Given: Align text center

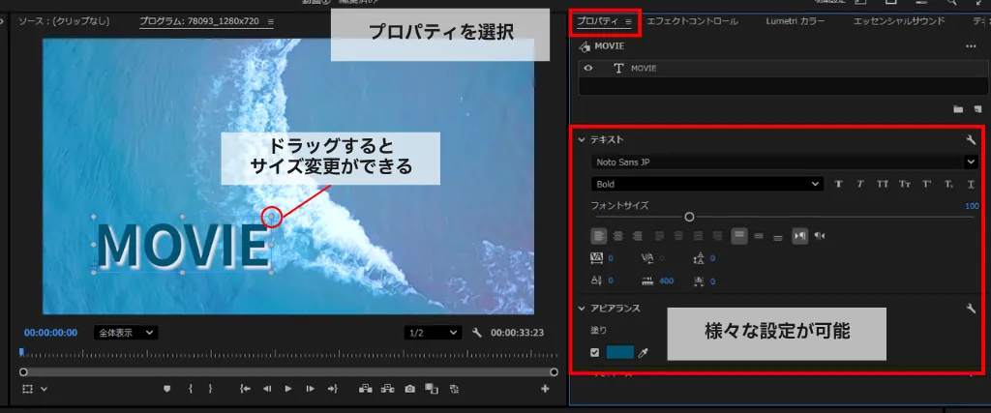Looking at the screenshot, I should point(618,236).
